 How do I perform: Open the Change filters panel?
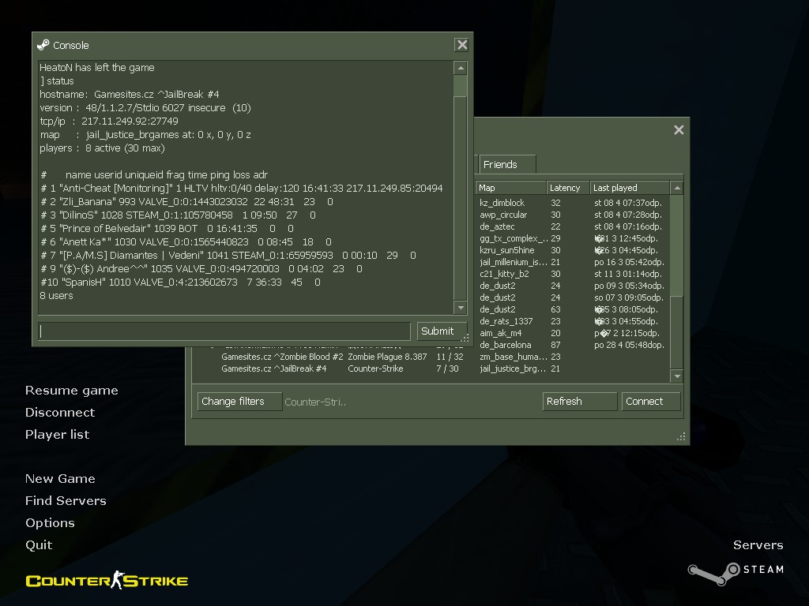point(239,402)
